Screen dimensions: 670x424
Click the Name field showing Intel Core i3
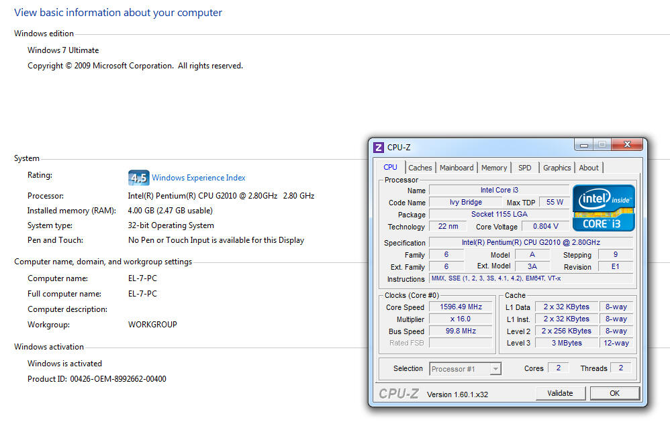tap(499, 190)
